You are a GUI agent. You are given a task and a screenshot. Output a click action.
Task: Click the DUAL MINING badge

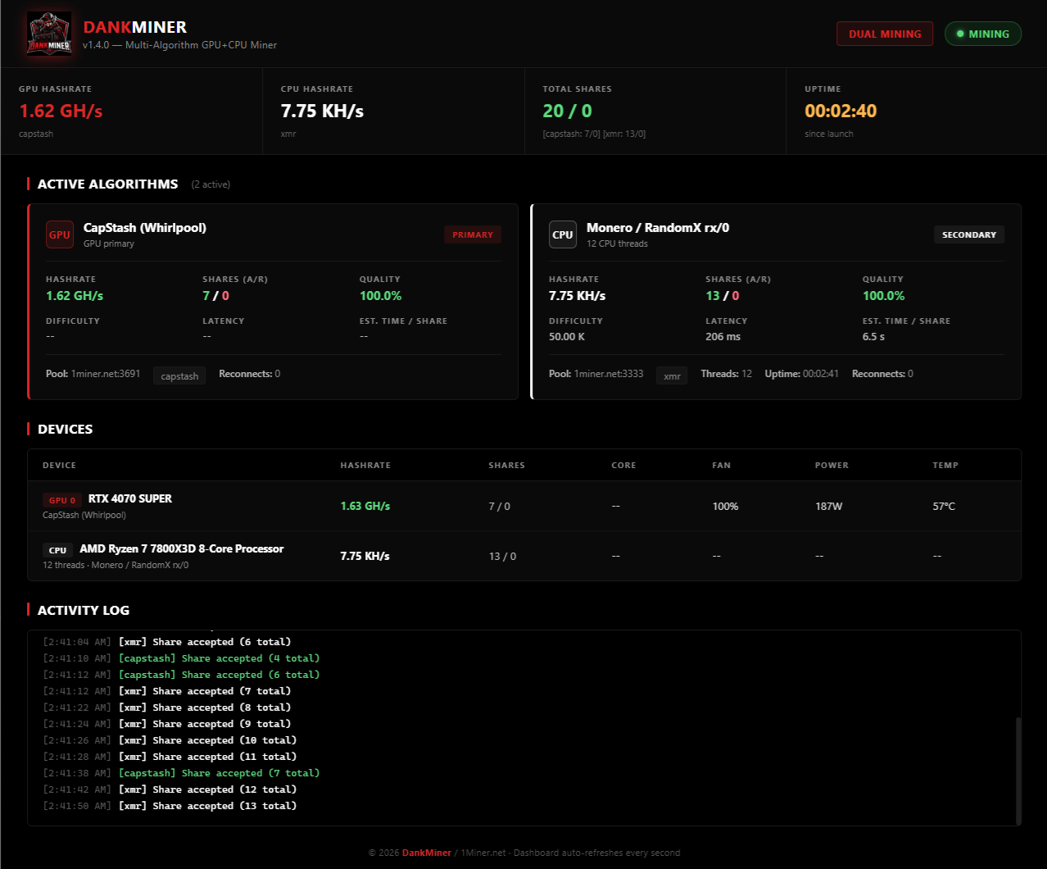[885, 34]
